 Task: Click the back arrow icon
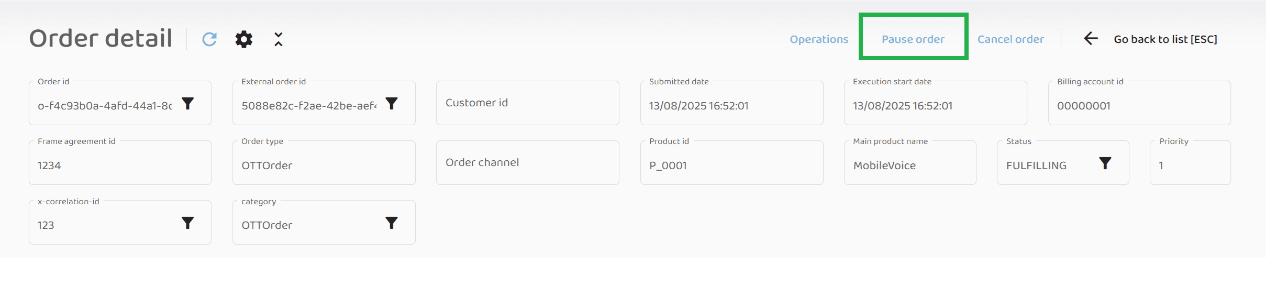coord(1091,39)
